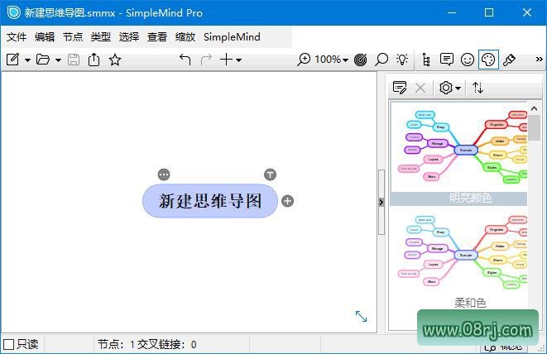
Task: Open the 缩放 menu
Action: coord(185,36)
